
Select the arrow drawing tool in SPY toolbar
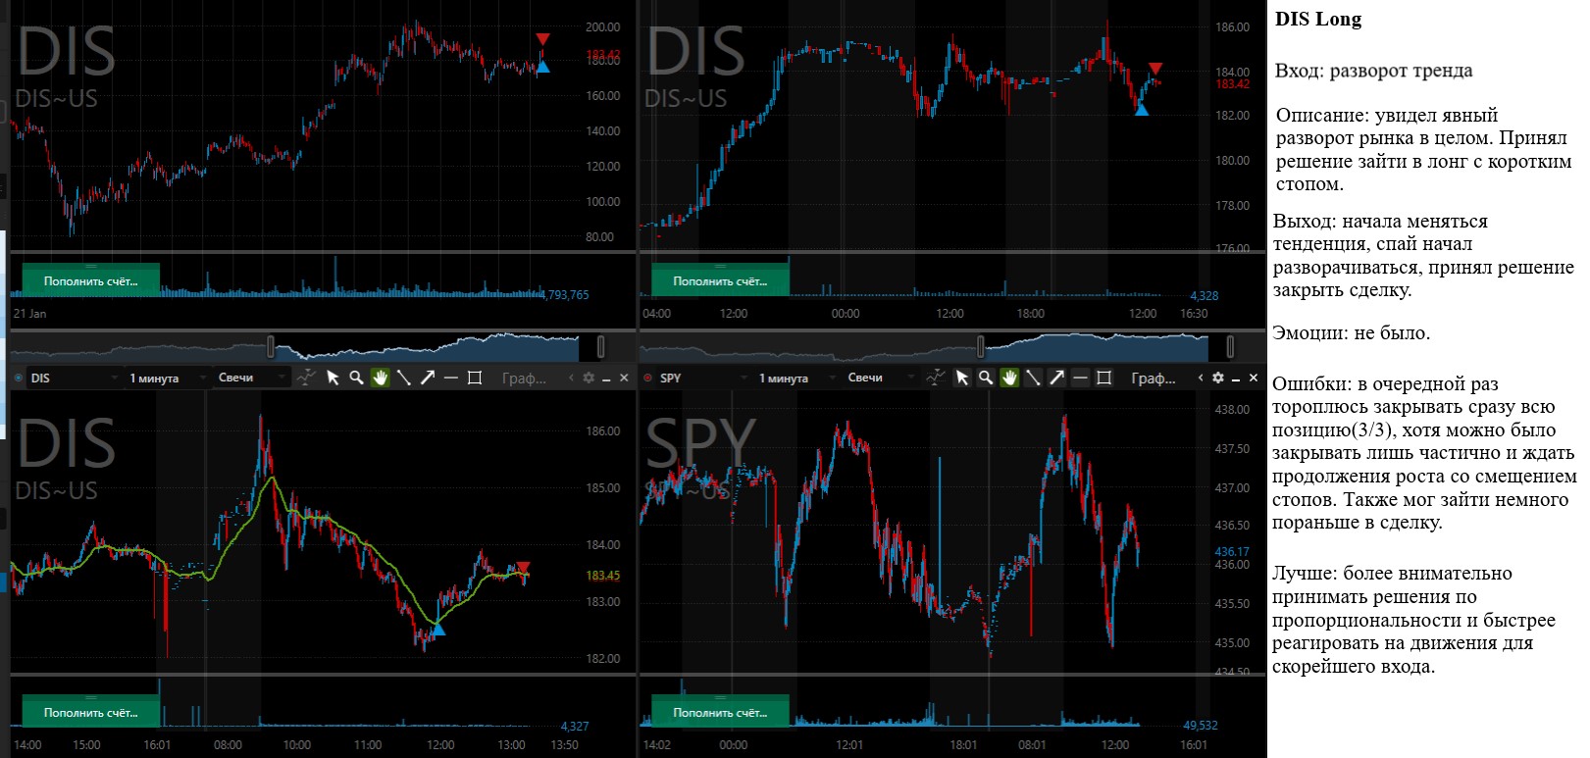[x=1056, y=378]
